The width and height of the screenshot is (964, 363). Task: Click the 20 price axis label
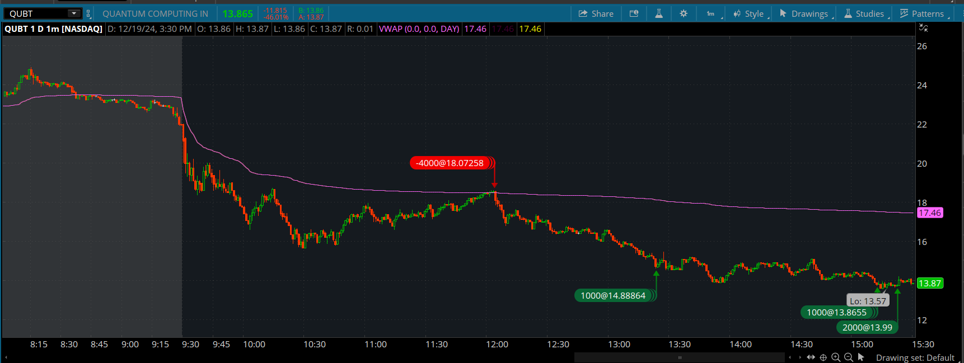pyautogui.click(x=922, y=163)
